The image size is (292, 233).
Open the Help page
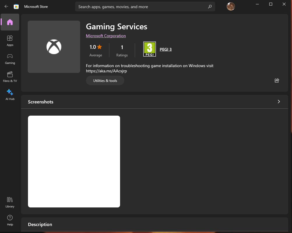coord(10,221)
